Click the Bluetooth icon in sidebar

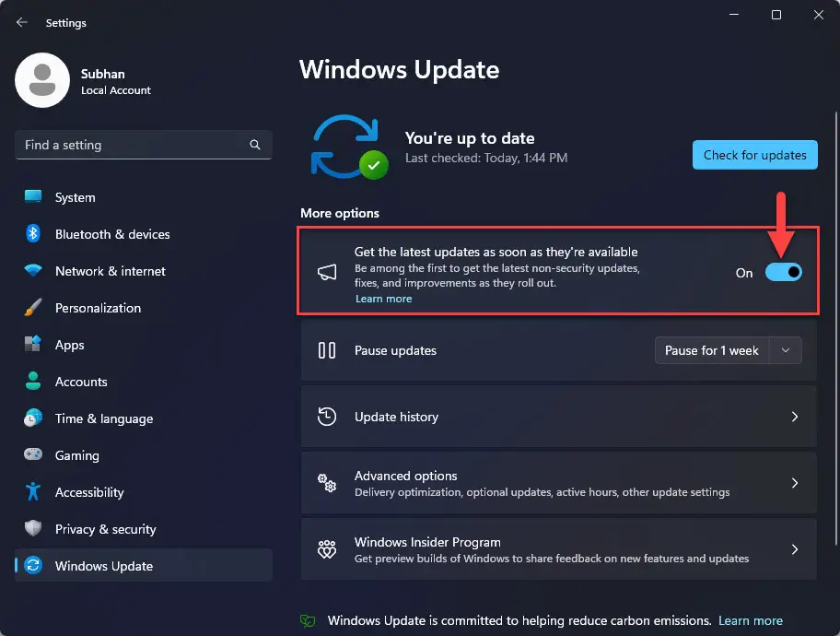(x=33, y=234)
